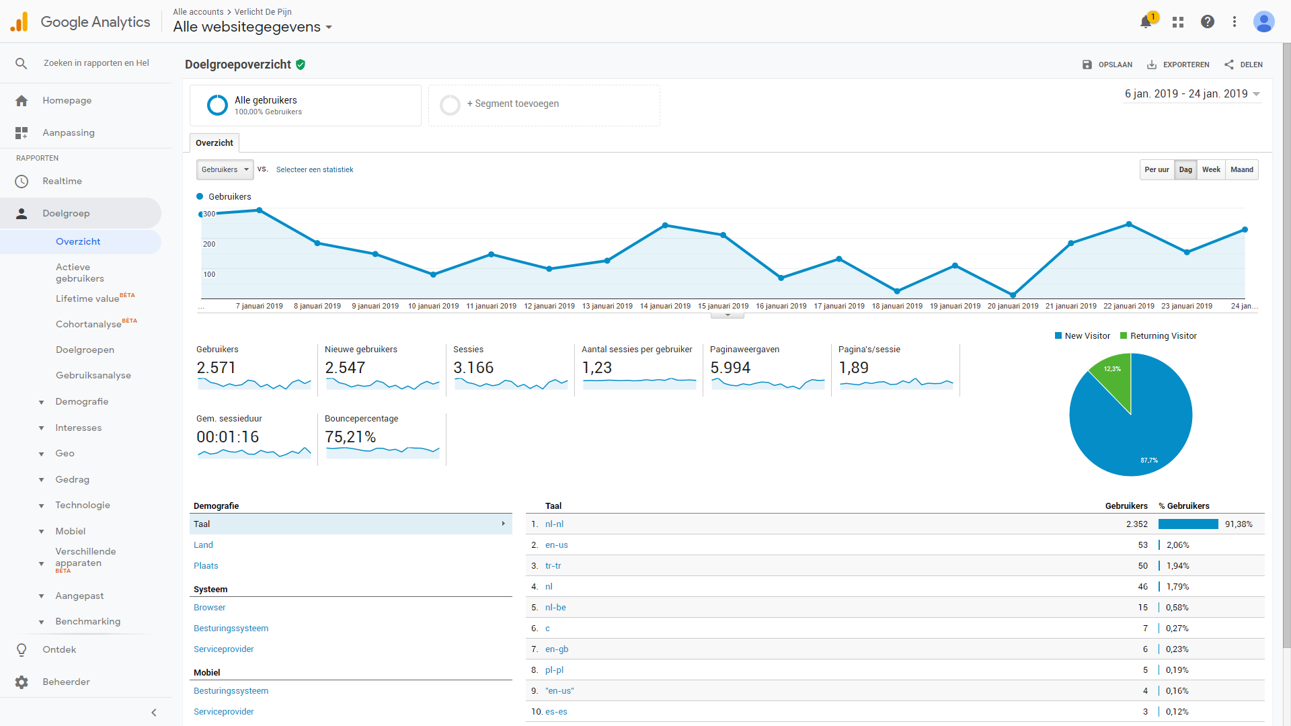Image resolution: width=1291 pixels, height=726 pixels.
Task: Open the Alle websitegegevens view dropdown
Action: (x=253, y=27)
